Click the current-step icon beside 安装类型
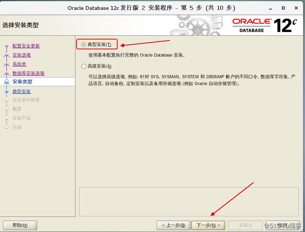 (x=6, y=82)
